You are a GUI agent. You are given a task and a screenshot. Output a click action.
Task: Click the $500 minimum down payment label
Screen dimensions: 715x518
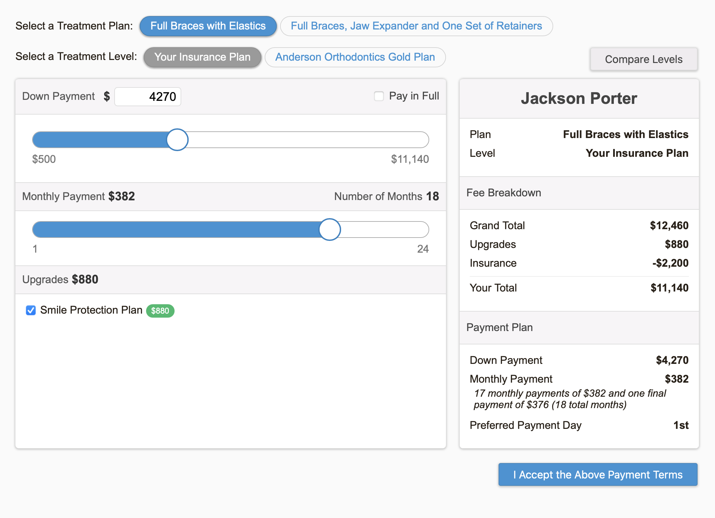[44, 159]
